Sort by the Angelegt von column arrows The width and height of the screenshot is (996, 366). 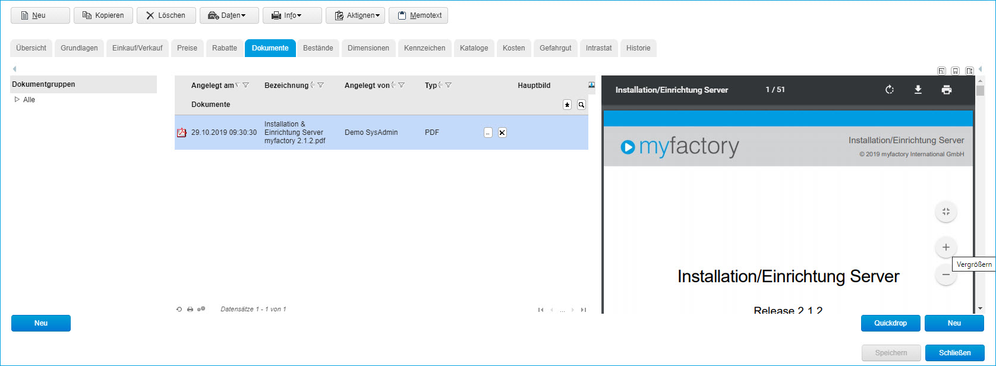[393, 86]
